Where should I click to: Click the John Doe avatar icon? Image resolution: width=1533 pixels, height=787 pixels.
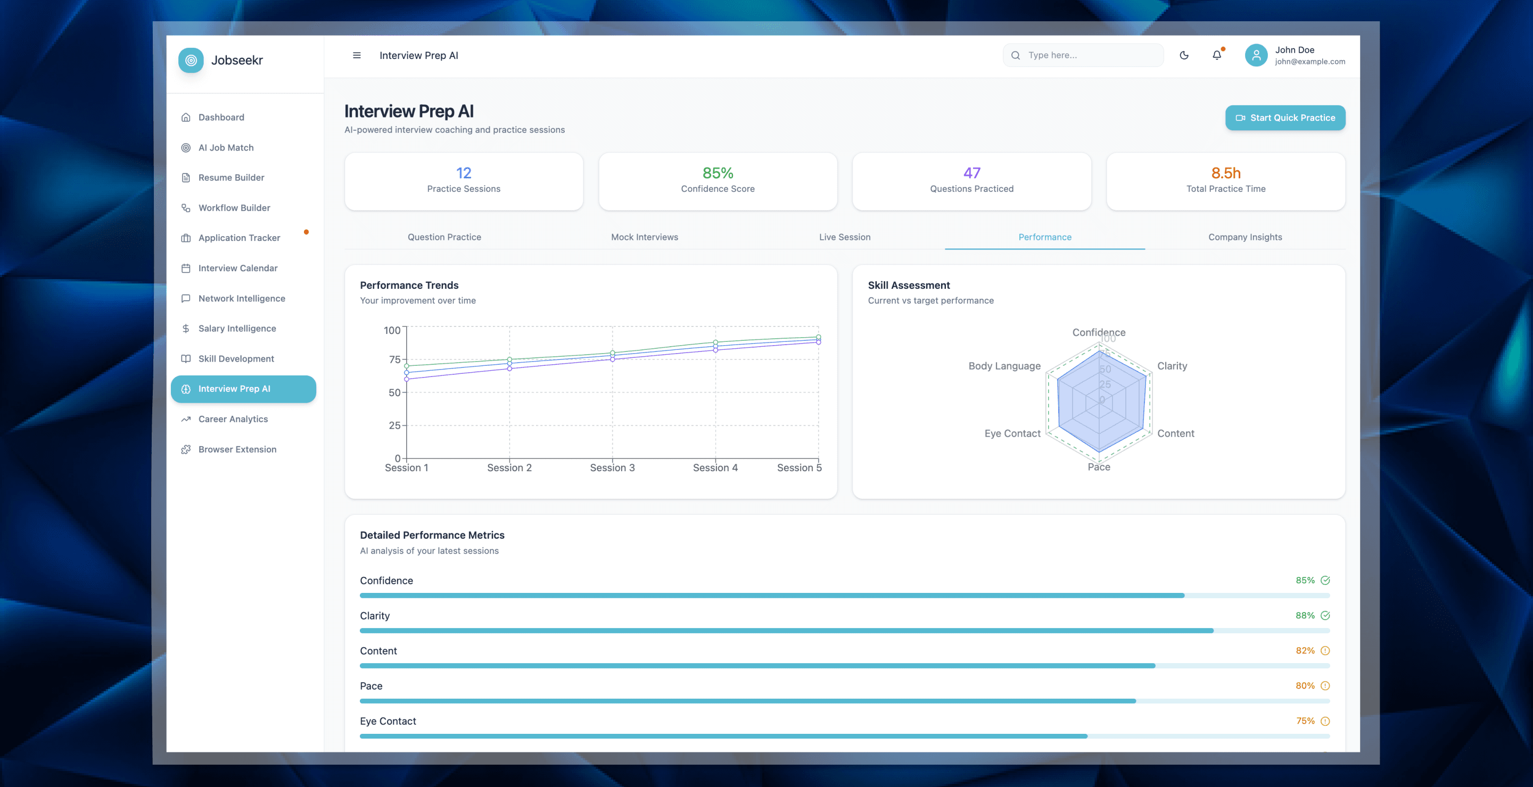pyautogui.click(x=1256, y=55)
